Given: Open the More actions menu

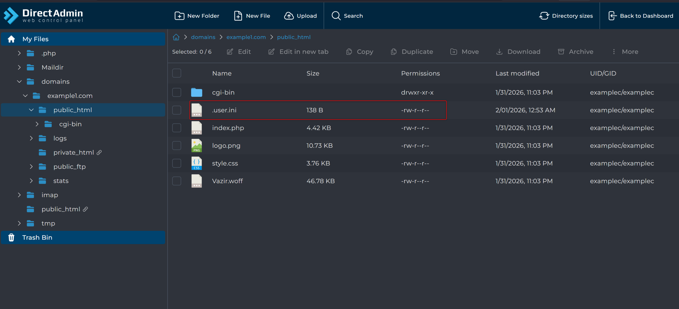Looking at the screenshot, I should pos(625,52).
